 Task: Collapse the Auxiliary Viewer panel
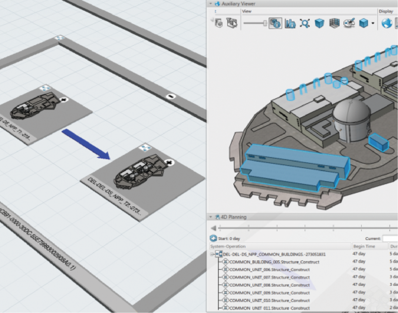click(211, 4)
